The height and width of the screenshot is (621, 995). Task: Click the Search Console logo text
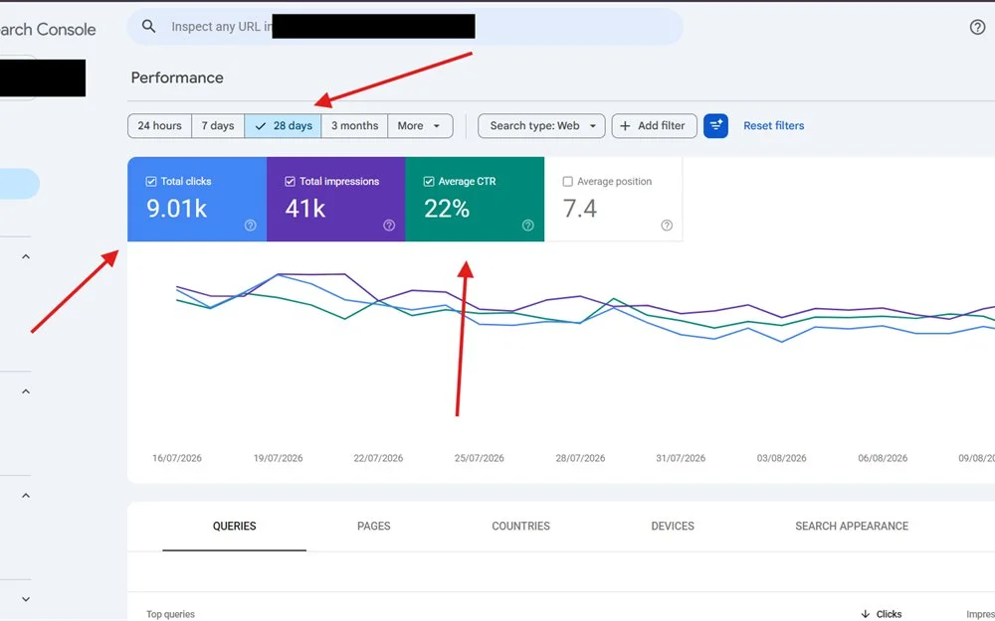coord(48,29)
